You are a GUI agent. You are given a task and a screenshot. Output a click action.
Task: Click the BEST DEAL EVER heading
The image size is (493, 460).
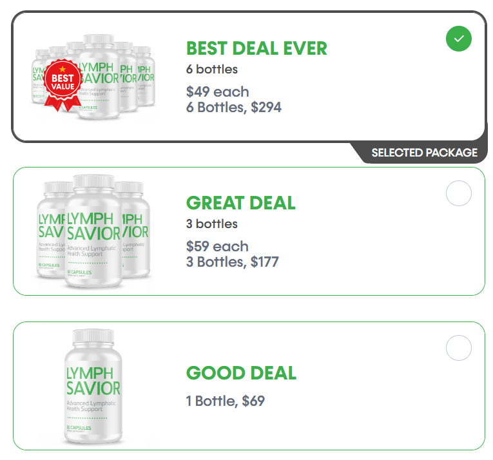256,48
